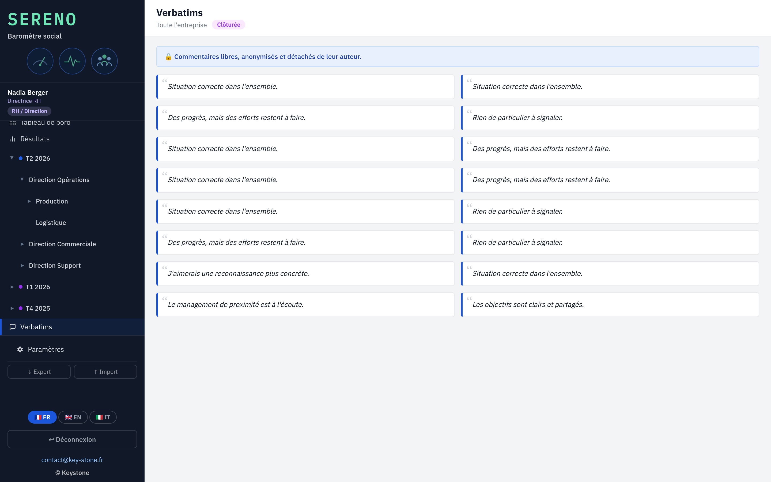Switch language to IT
Screen dimensions: 771x482
click(103, 417)
